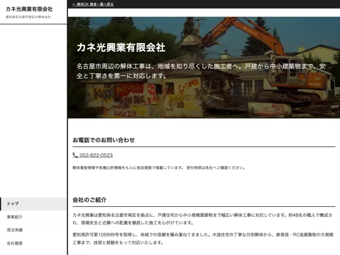Open the 事業紹介 sidebar menu item

click(34, 217)
